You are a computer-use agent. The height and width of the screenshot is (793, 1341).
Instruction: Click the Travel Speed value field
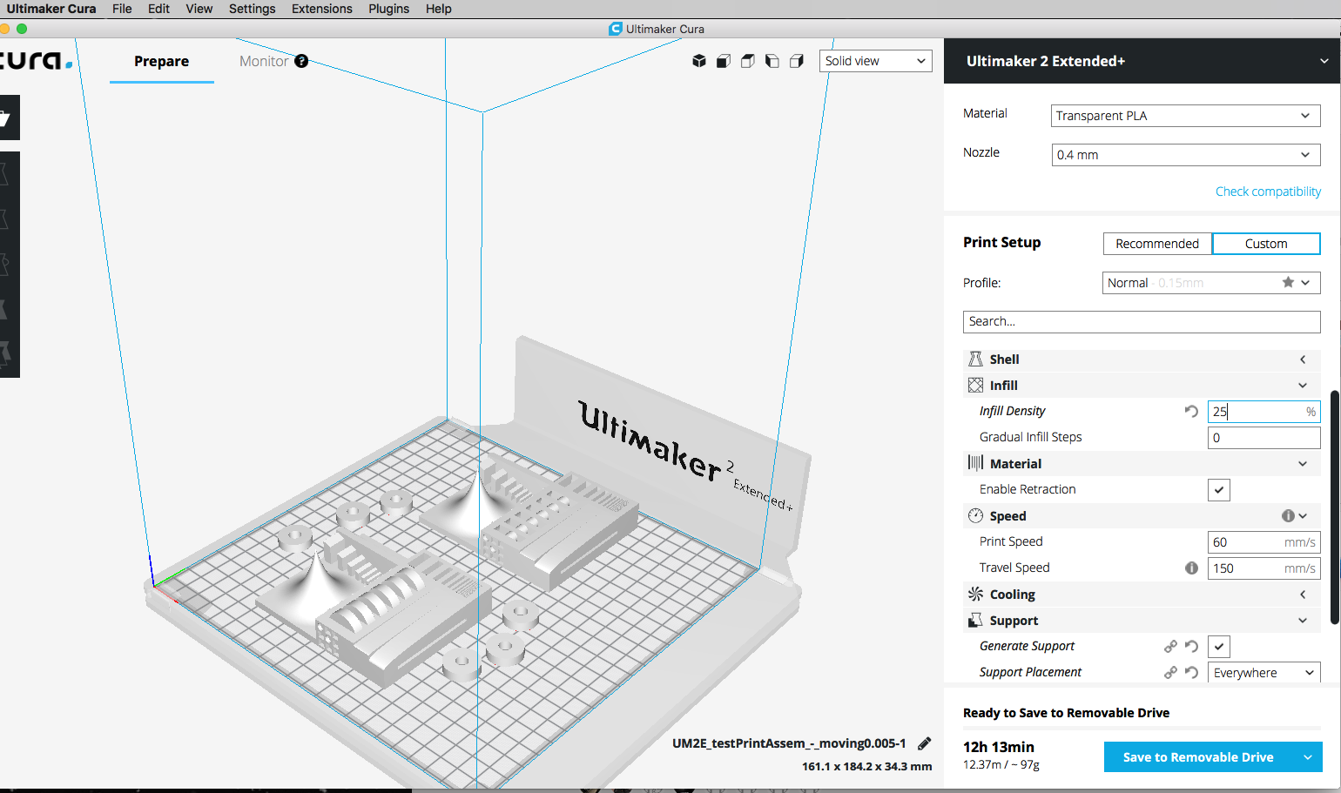coord(1264,568)
